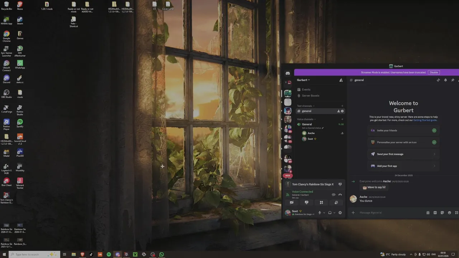Open Discord user settings gear
The height and width of the screenshot is (258, 459).
(x=340, y=212)
